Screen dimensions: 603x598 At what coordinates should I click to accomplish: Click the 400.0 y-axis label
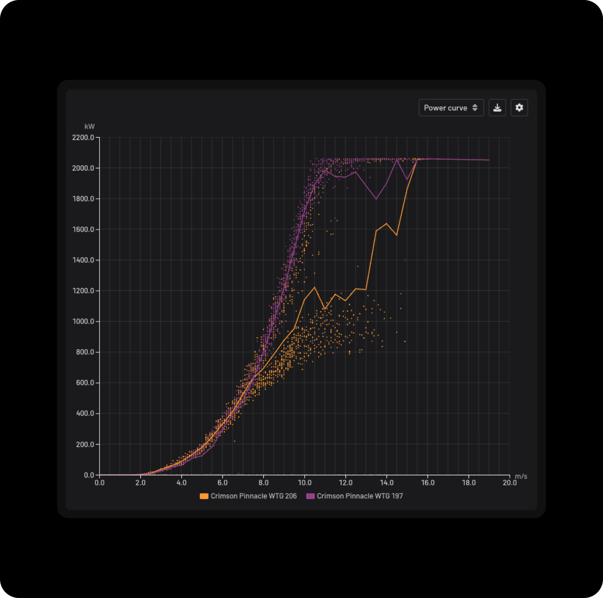[85, 414]
